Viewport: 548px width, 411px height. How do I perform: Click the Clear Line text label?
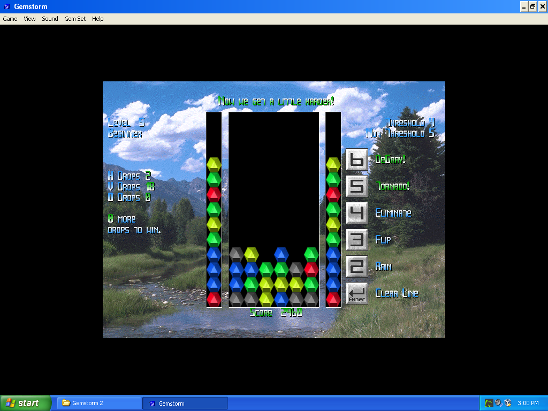tap(397, 293)
